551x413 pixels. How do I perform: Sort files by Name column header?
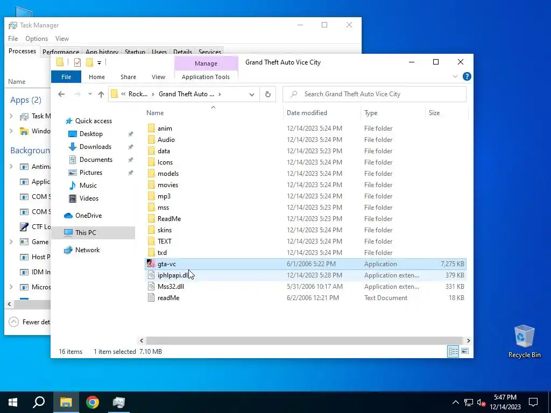[213, 113]
